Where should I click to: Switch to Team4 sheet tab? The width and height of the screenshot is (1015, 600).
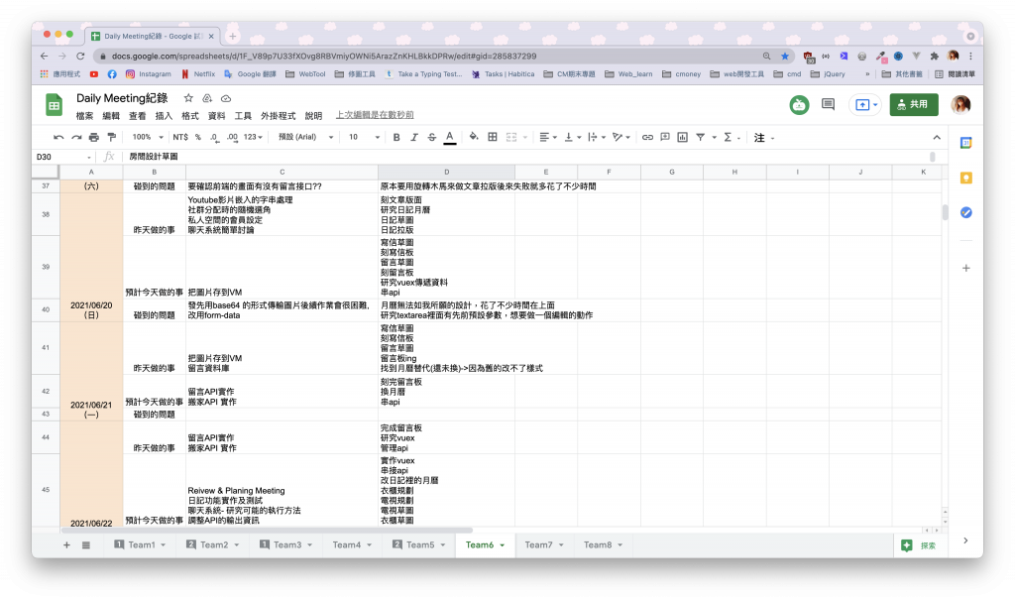pos(347,544)
